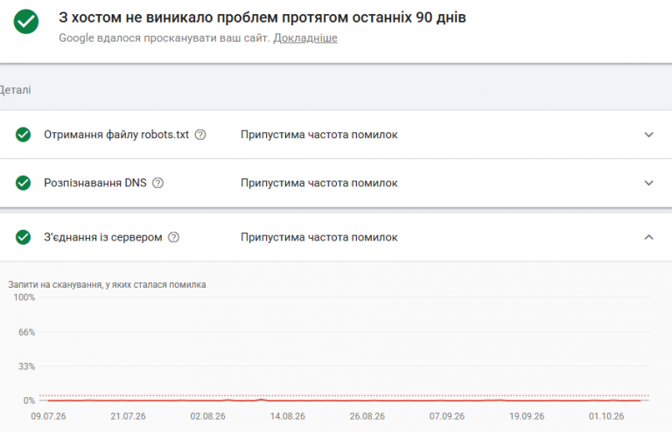672x432 pixels.
Task: Select the Отримання файлу robots.txt row label
Action: tap(116, 135)
